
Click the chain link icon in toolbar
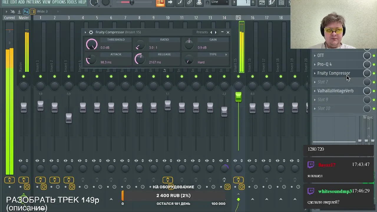(190, 2)
